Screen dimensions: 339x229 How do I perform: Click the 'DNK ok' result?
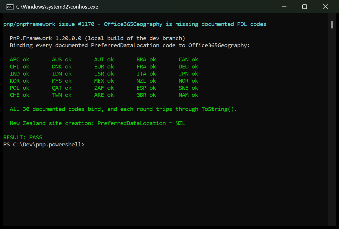[x=62, y=66]
